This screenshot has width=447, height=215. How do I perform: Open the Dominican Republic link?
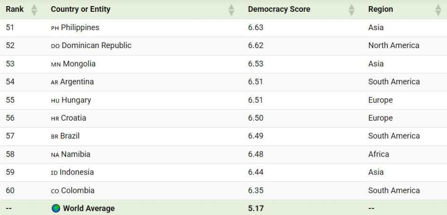coord(96,46)
